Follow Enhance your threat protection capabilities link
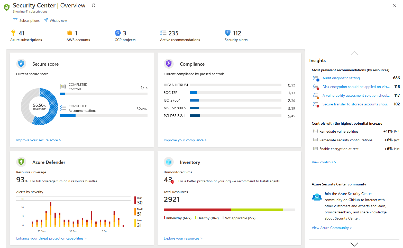Image resolution: width=403 pixels, height=248 pixels. click(51, 238)
